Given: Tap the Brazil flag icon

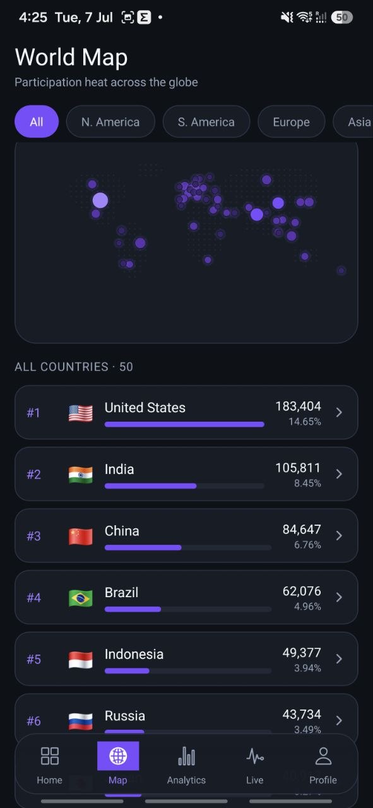Looking at the screenshot, I should click(x=81, y=598).
